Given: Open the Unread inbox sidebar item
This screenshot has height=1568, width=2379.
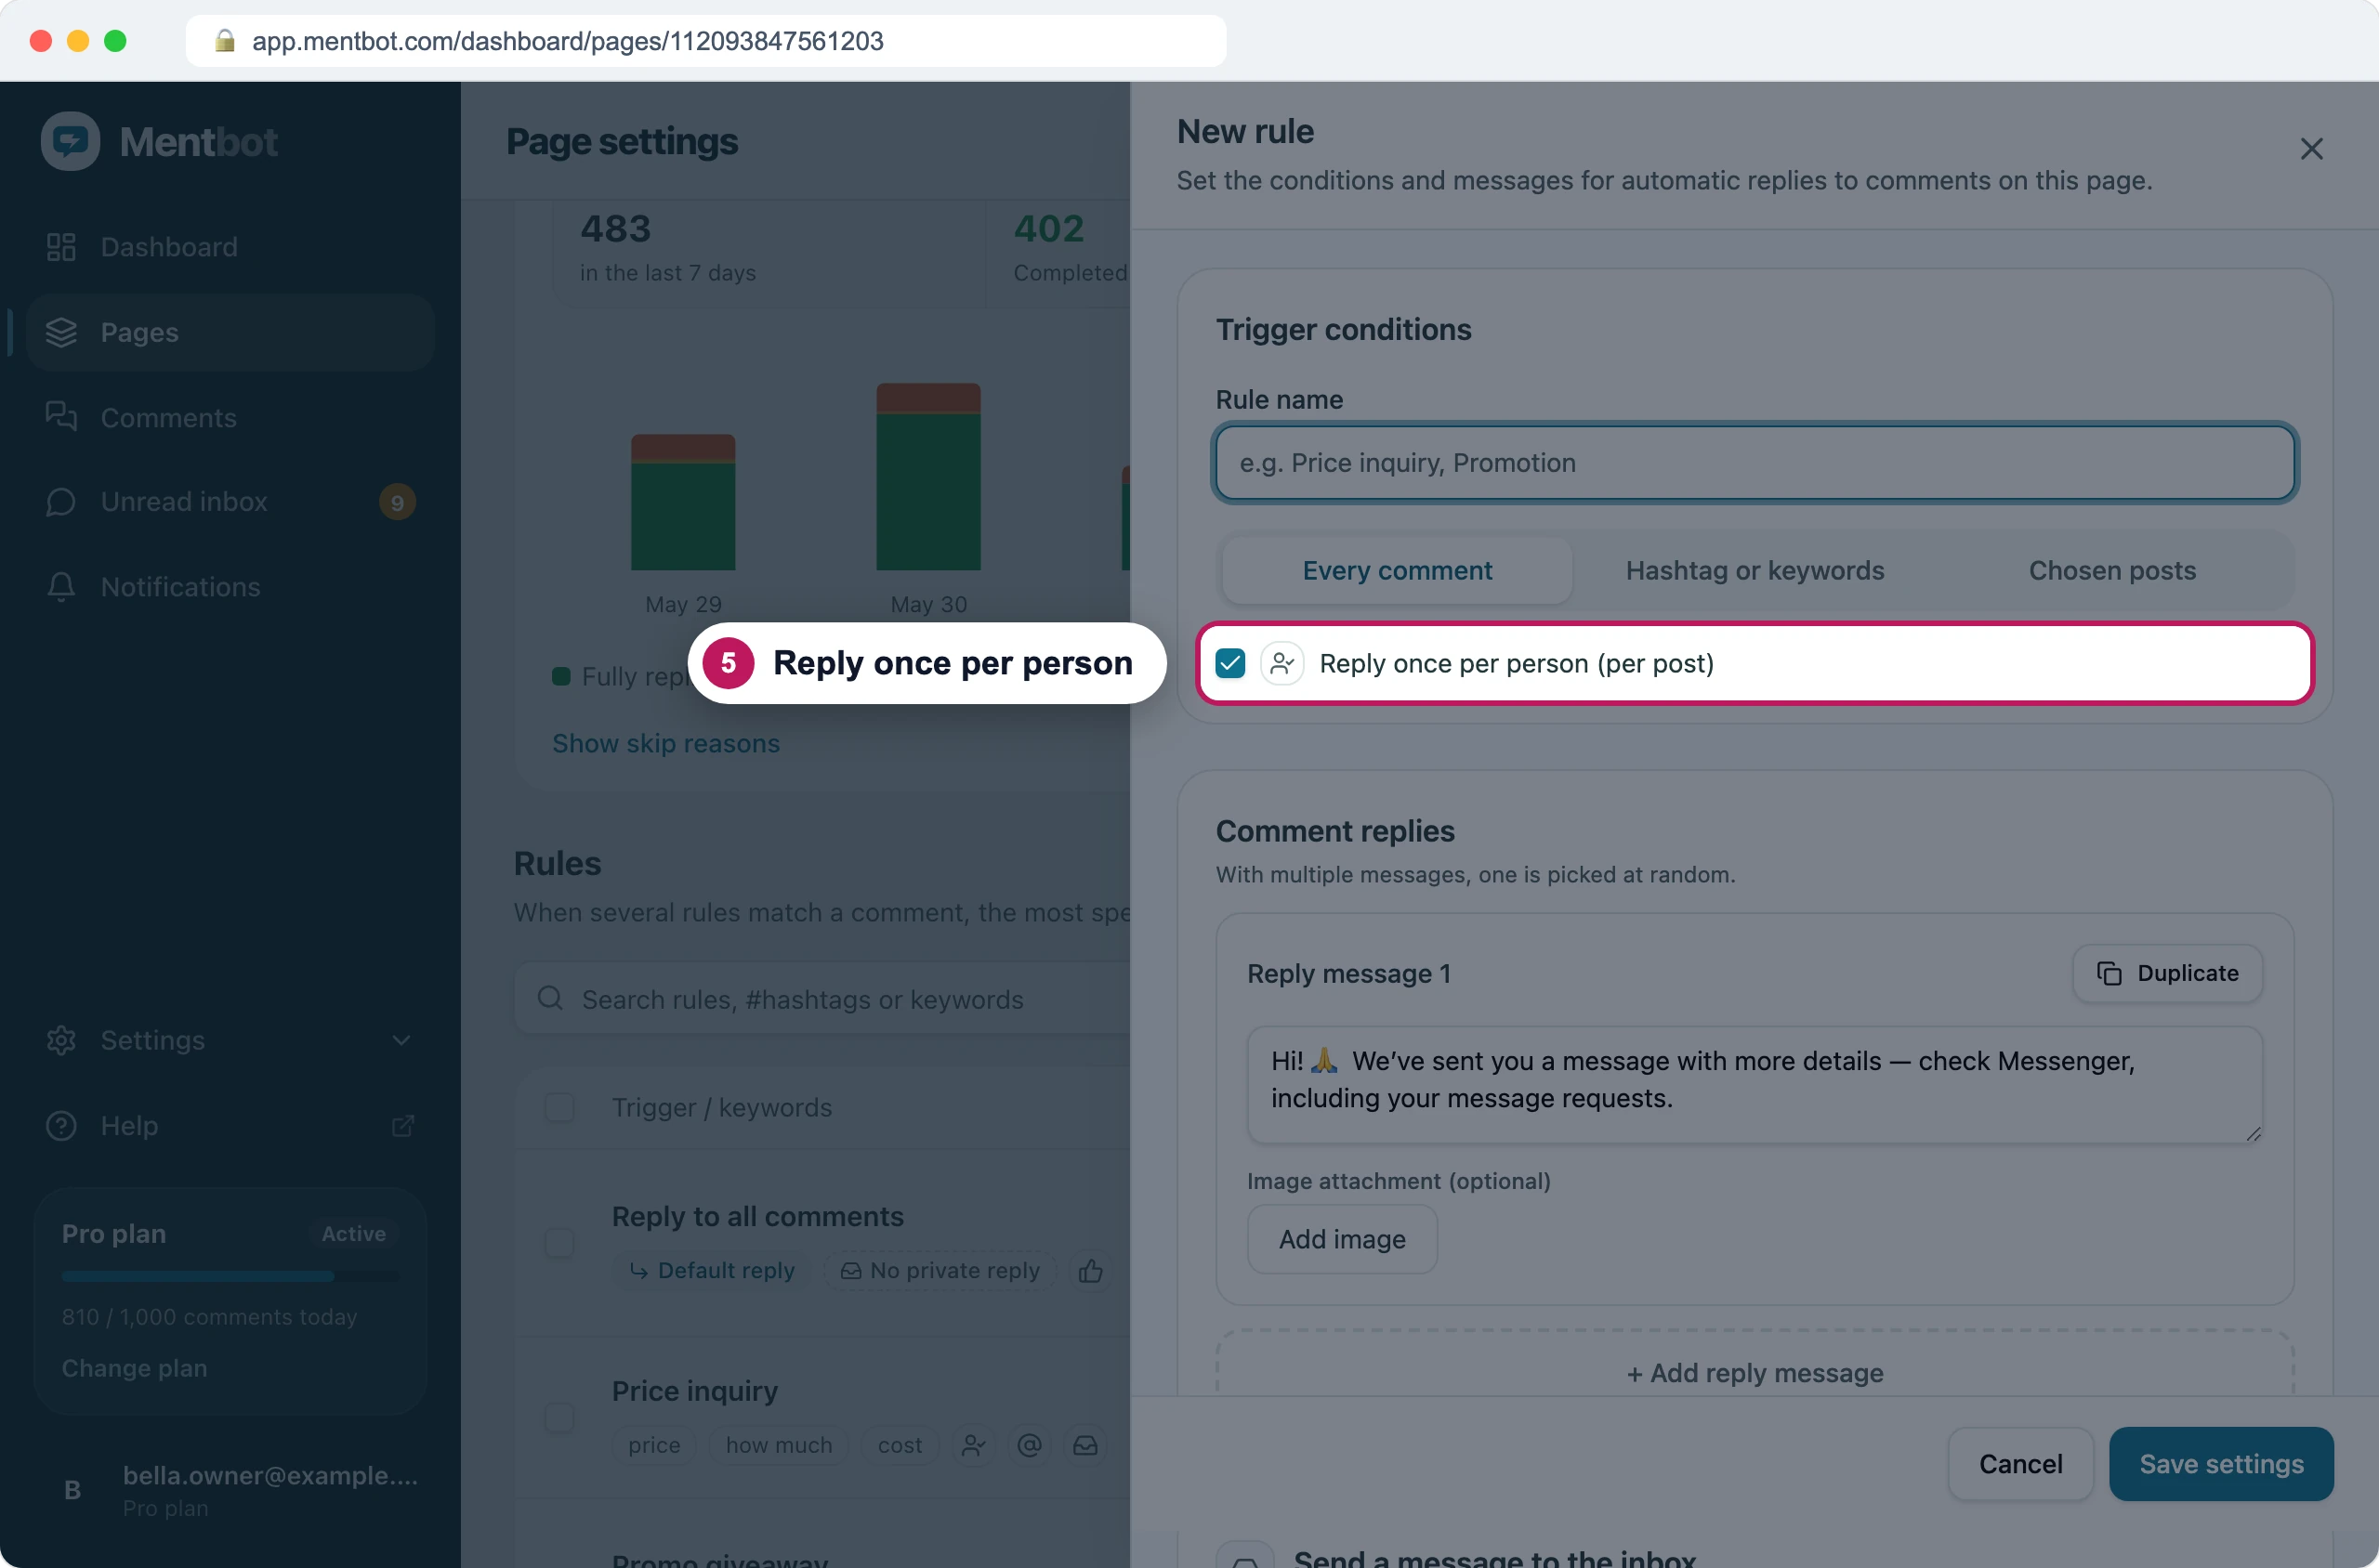Looking at the screenshot, I should [230, 501].
